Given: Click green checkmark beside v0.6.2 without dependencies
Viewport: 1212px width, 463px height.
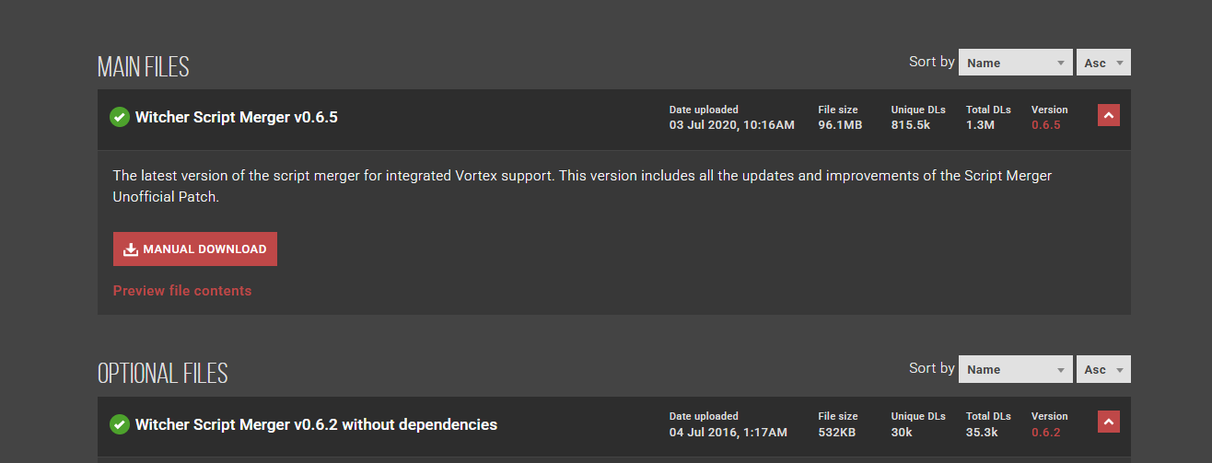Looking at the screenshot, I should [x=119, y=424].
